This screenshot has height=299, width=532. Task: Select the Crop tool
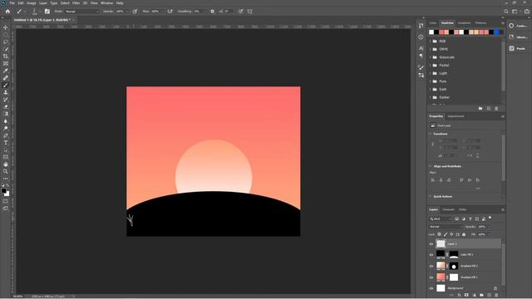(x=6, y=56)
